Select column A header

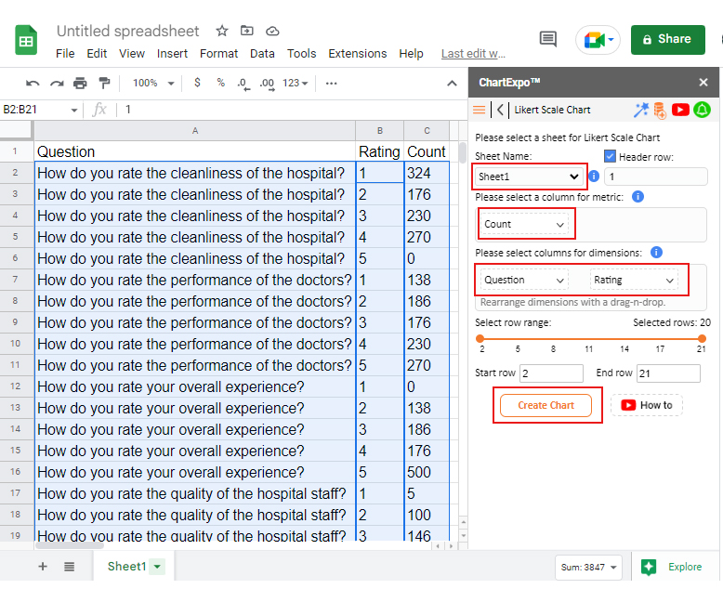point(195,131)
